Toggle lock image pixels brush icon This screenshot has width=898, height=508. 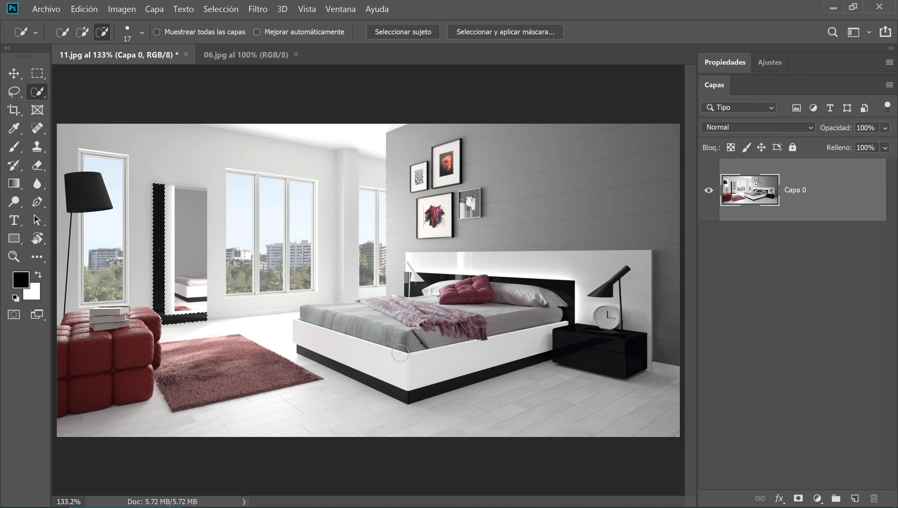coord(746,147)
